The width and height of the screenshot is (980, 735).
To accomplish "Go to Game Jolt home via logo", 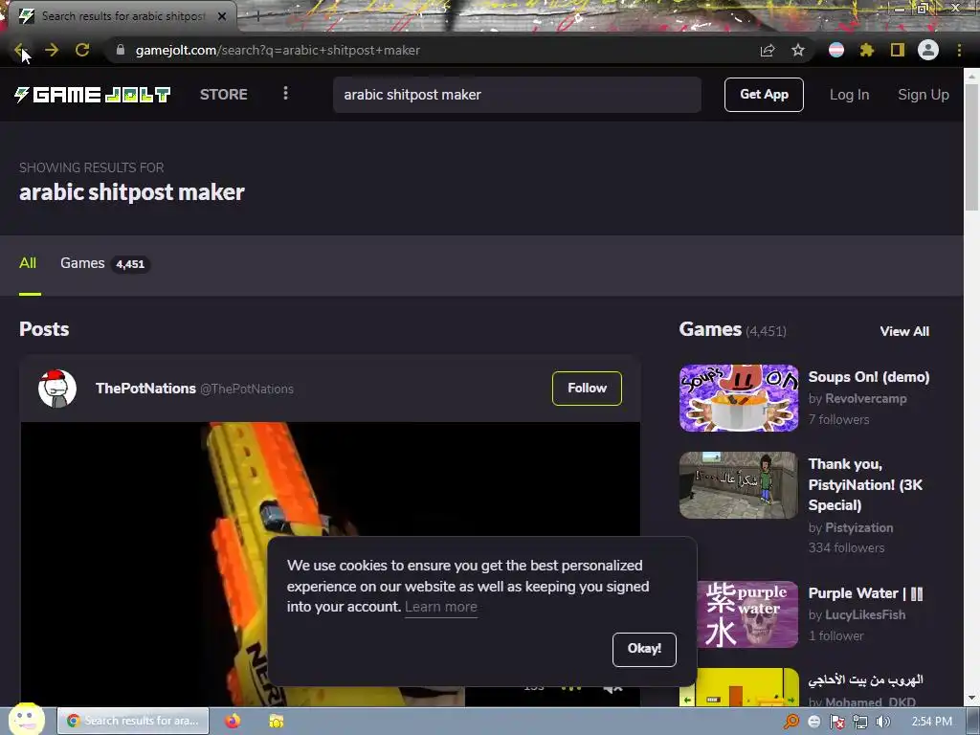I will click(93, 95).
